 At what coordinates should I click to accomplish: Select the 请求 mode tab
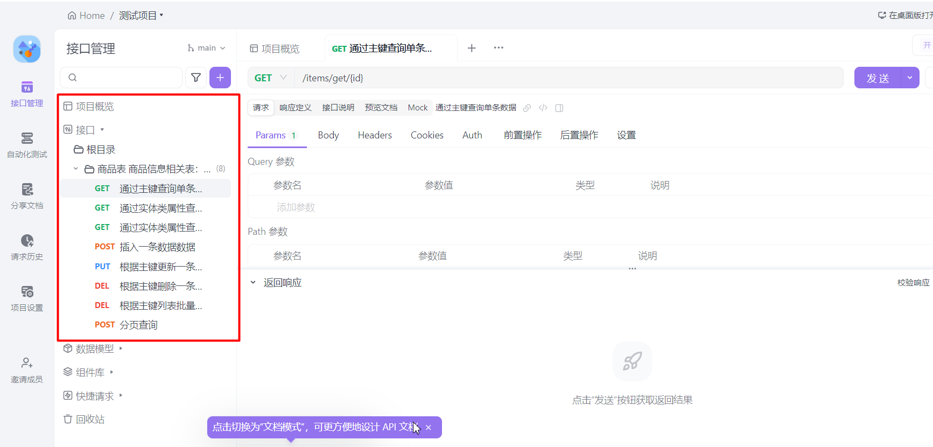click(261, 108)
